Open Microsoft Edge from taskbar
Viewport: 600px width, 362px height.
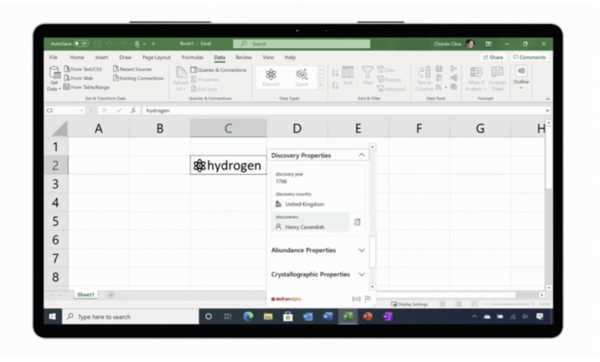248,317
